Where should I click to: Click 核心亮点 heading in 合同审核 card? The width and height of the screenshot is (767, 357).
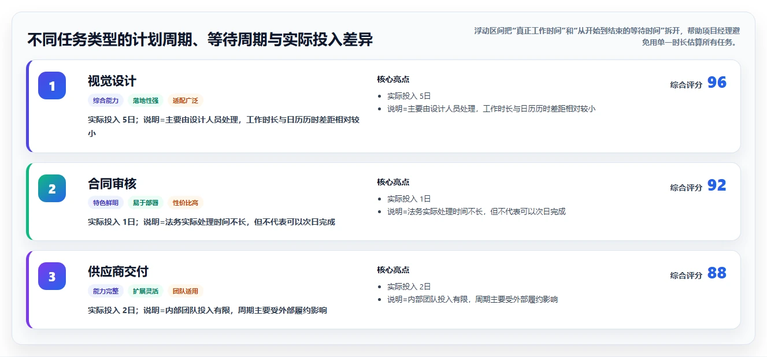tap(393, 182)
